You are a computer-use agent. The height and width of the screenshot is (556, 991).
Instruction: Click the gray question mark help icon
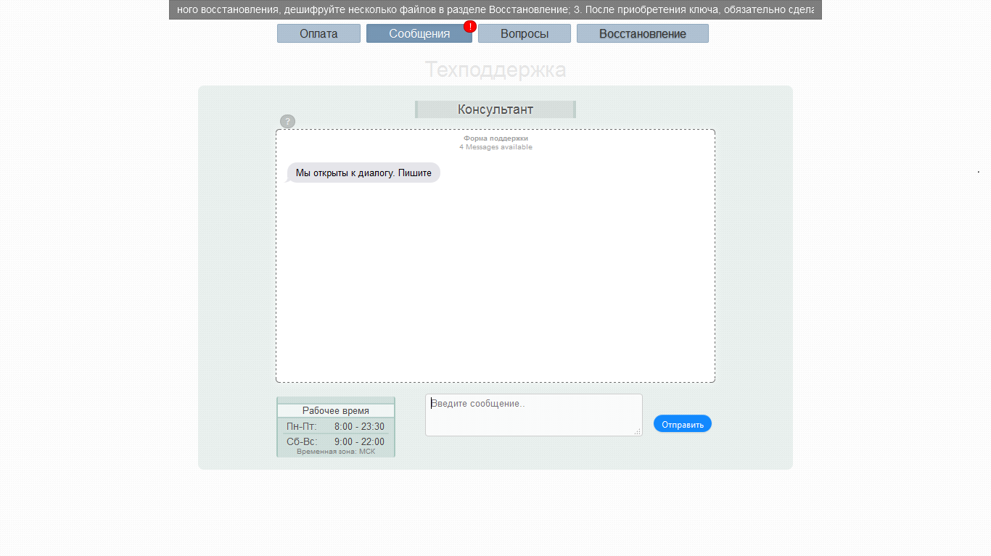point(287,121)
